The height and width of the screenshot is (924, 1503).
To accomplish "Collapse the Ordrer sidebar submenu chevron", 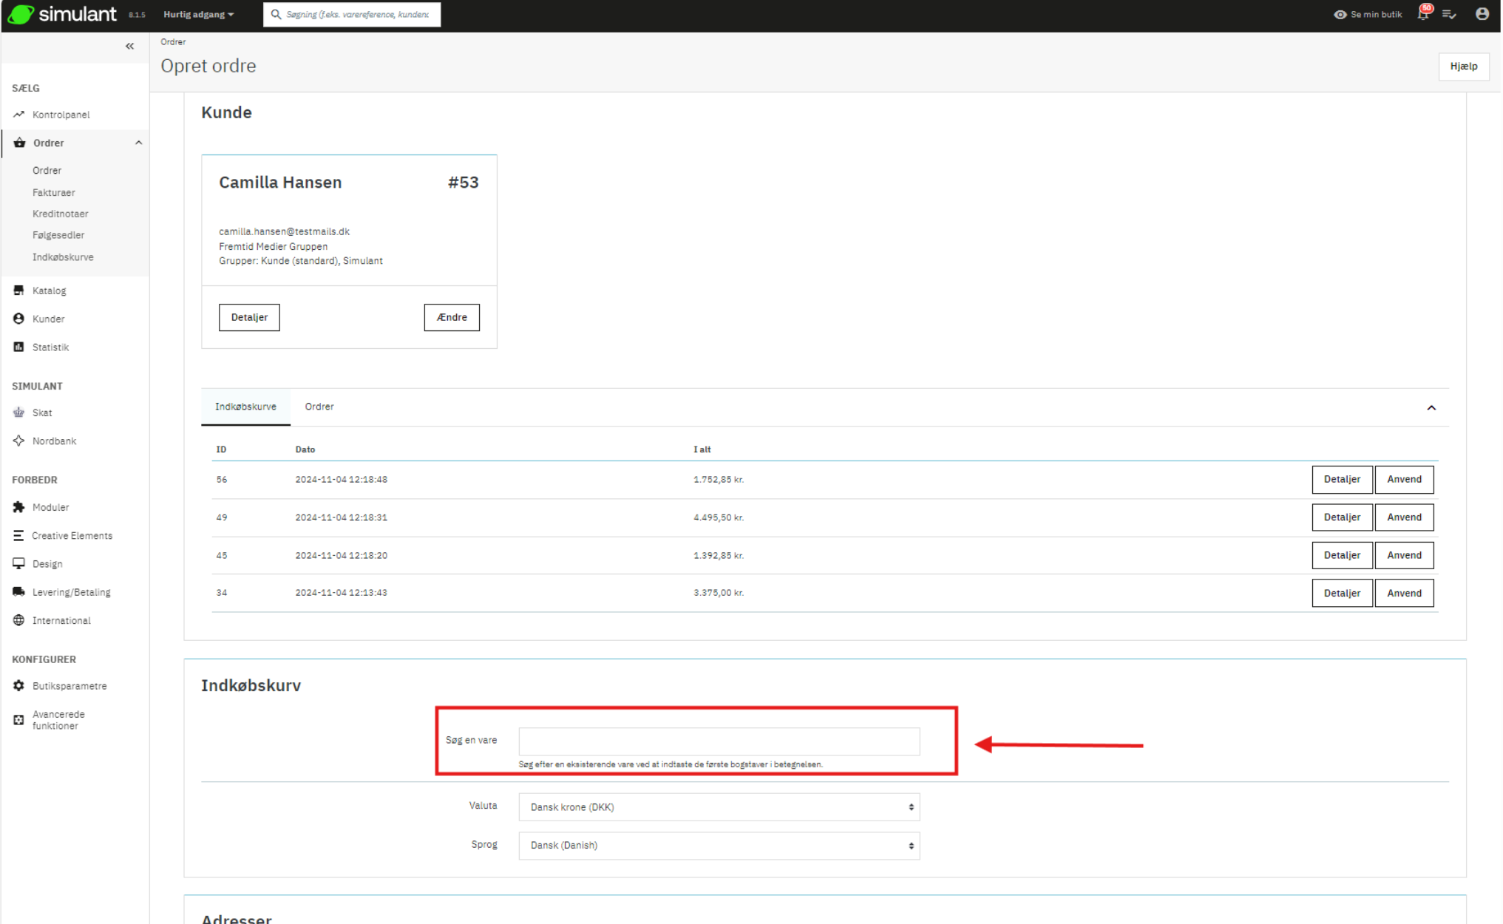I will (x=138, y=143).
